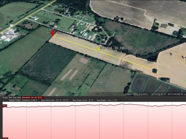Click the placemark coordinate label -92.1963
This screenshot has width=186, height=139.
point(121,48)
